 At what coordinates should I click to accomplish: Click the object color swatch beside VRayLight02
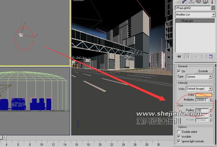(213, 8)
